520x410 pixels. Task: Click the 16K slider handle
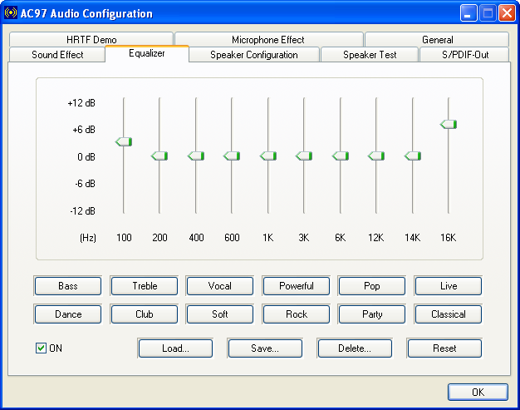(x=449, y=125)
